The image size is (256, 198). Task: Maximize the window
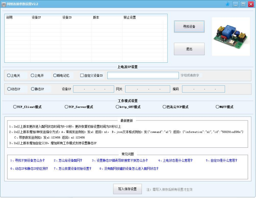pos(243,4)
